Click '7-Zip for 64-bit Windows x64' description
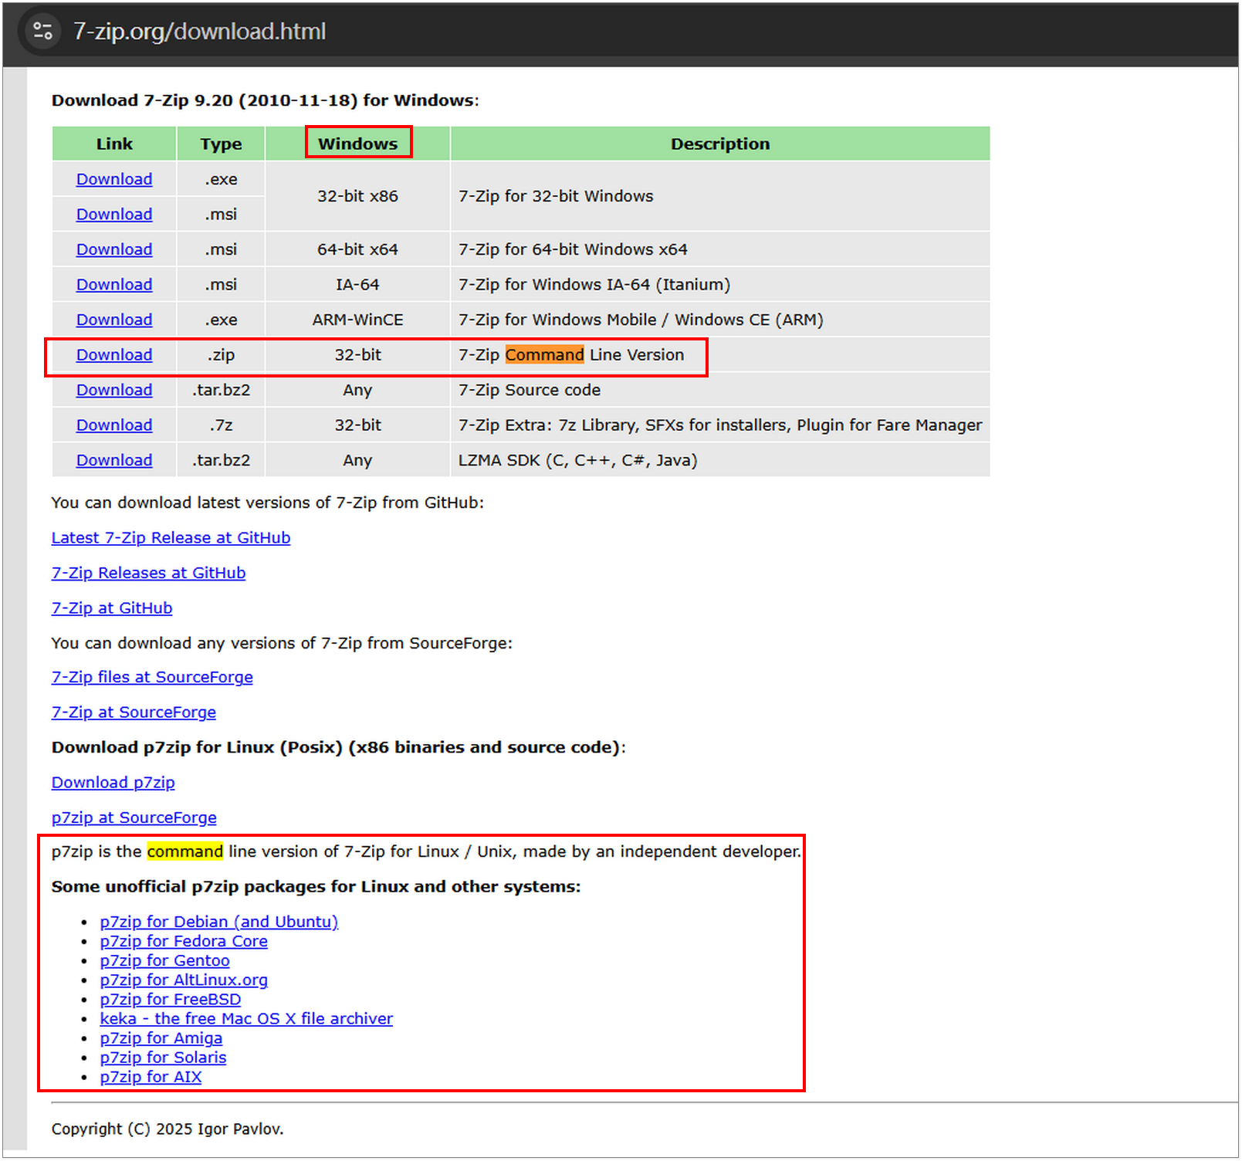1242x1161 pixels. 573,249
